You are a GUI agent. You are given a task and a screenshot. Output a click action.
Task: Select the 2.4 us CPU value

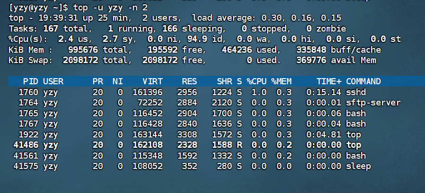[x=66, y=39]
